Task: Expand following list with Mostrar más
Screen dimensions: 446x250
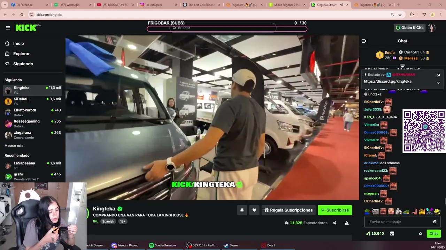Action: [x=14, y=146]
